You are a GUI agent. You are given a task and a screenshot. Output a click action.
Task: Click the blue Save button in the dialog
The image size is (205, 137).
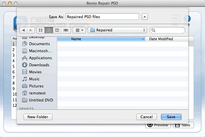(x=171, y=117)
